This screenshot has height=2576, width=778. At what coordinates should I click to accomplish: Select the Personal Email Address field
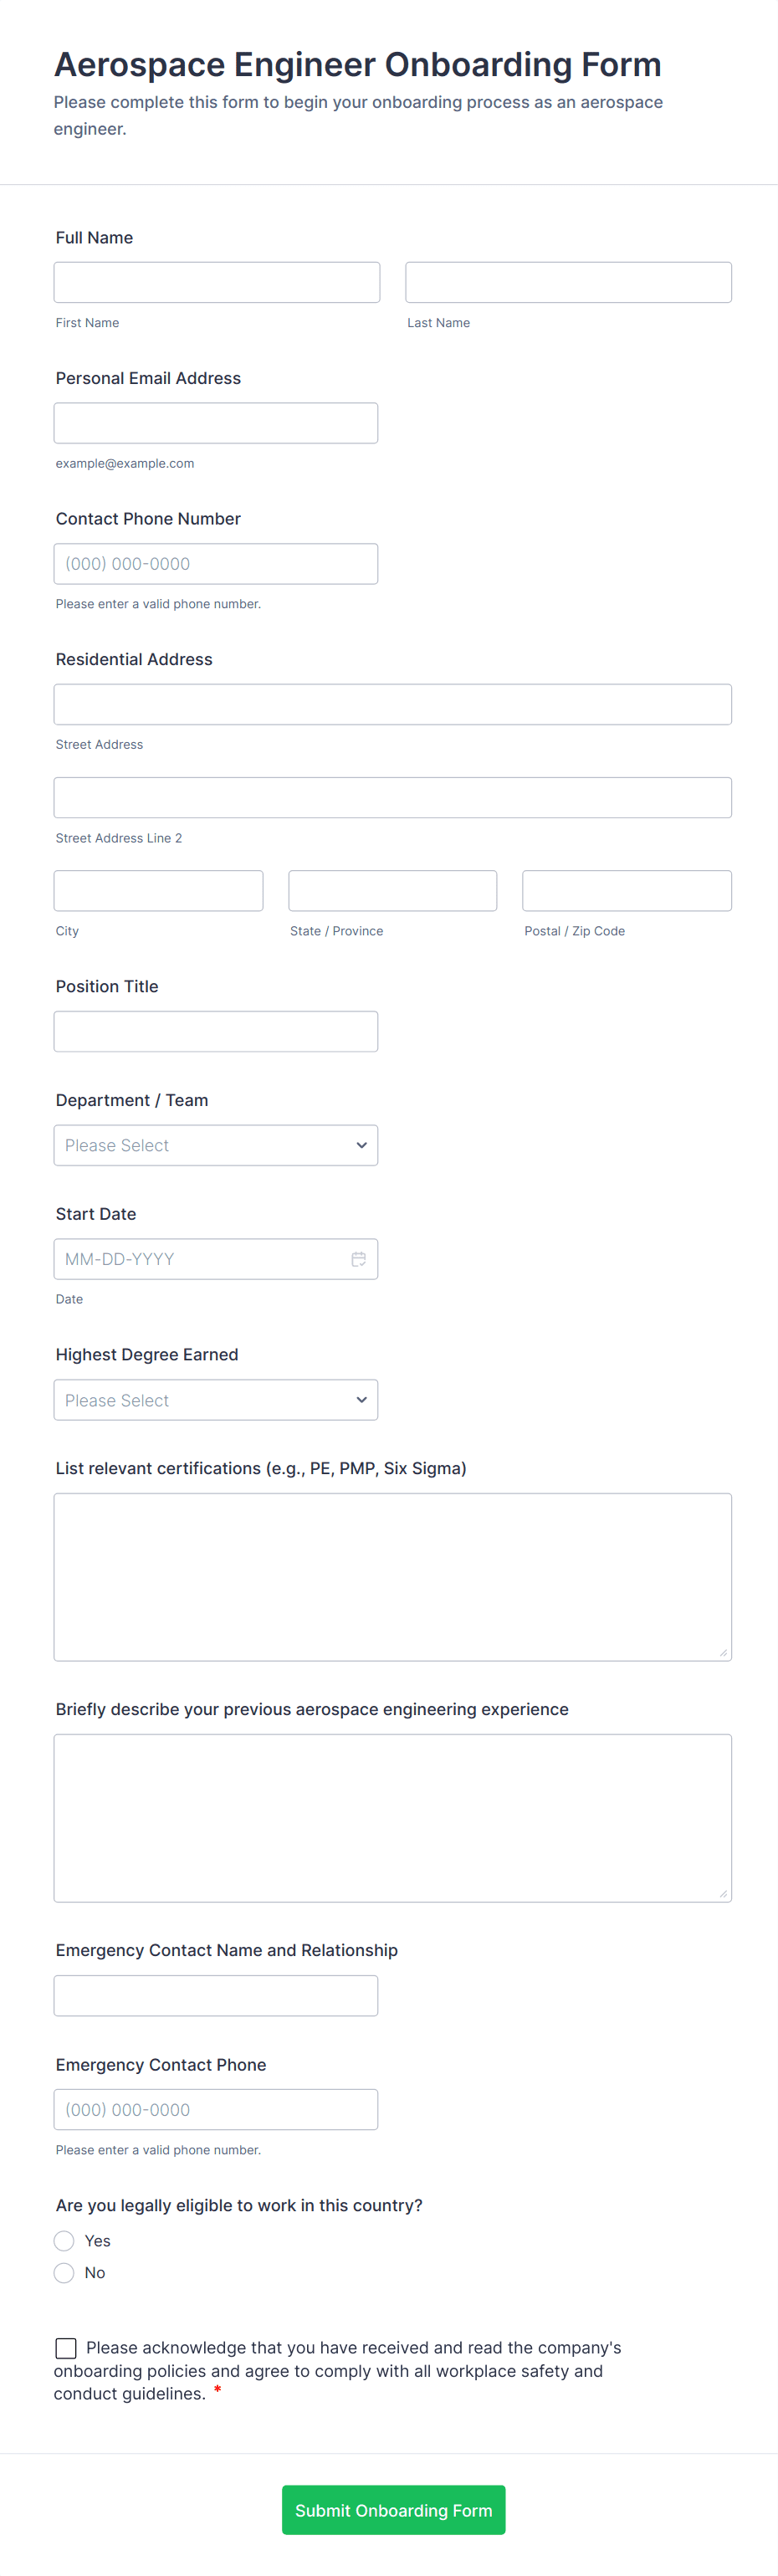click(x=216, y=423)
